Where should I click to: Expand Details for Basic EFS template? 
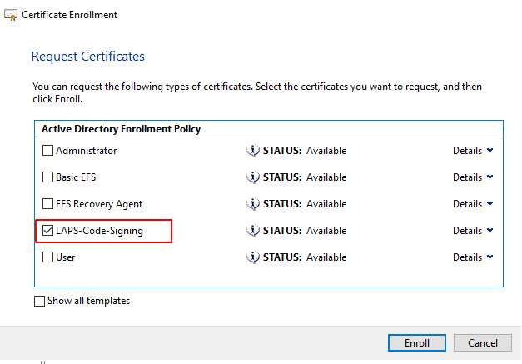(x=473, y=177)
